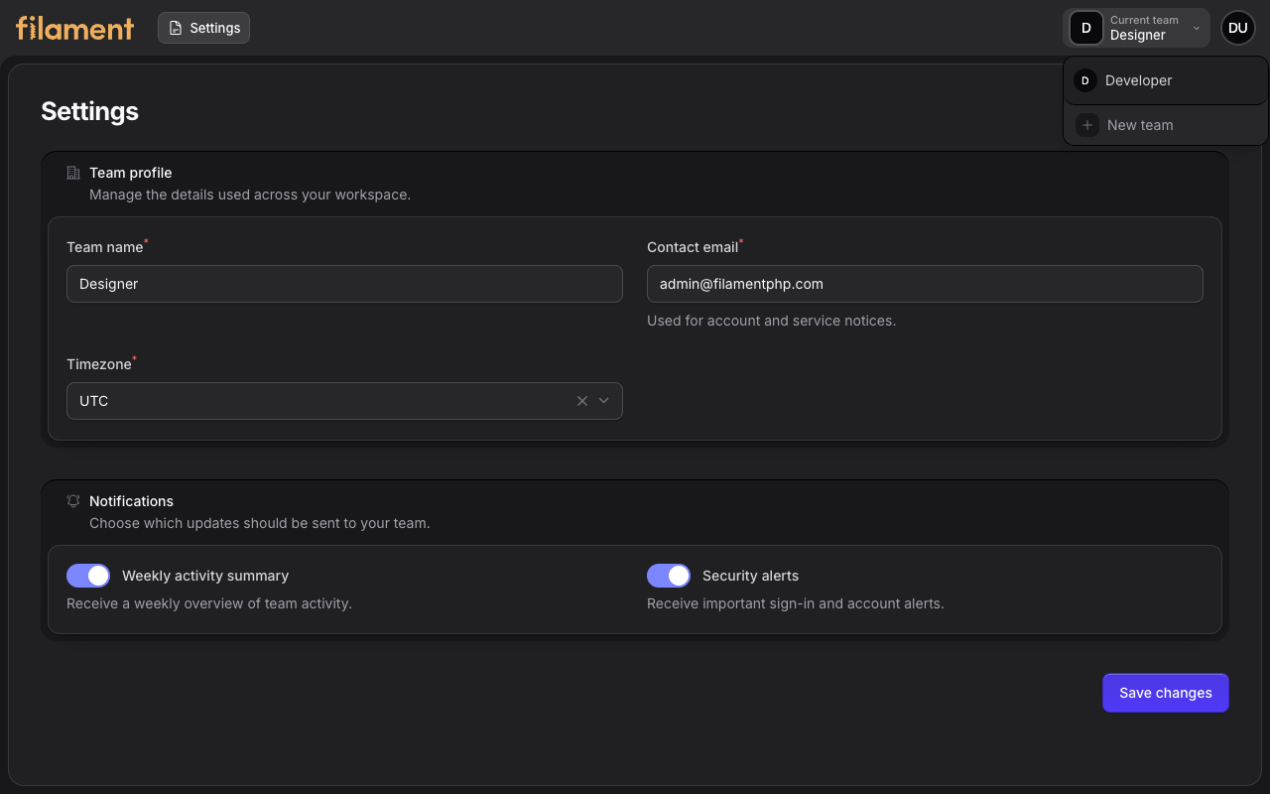Open the DU user avatar menu
Screen dimensions: 1270x794
point(1238,28)
